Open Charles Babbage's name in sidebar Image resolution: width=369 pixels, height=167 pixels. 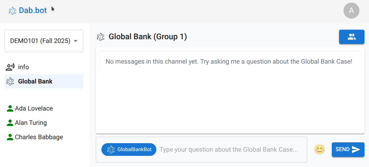[39, 137]
